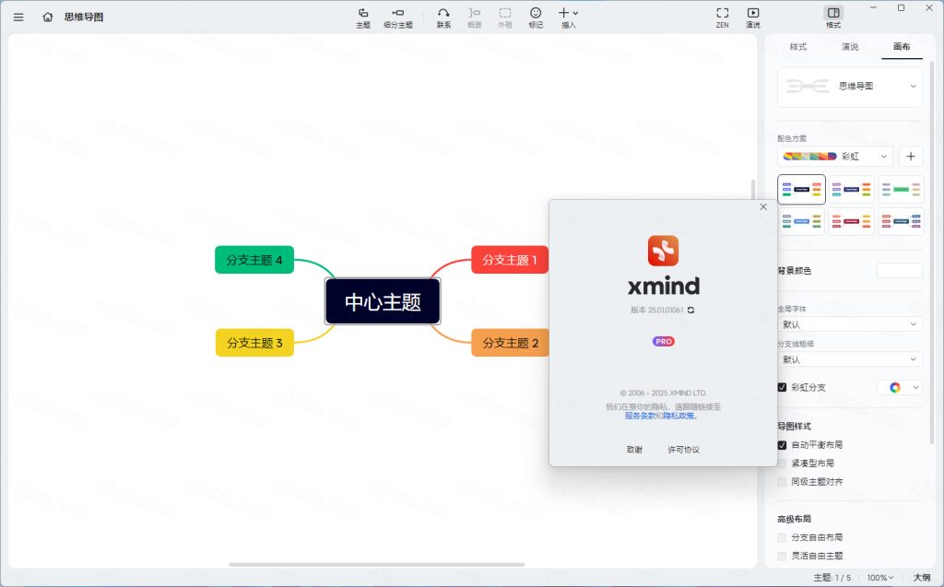Viewport: 944px width, 587px height.
Task: Enable 分支自由布局 checkbox
Action: pyautogui.click(x=782, y=537)
